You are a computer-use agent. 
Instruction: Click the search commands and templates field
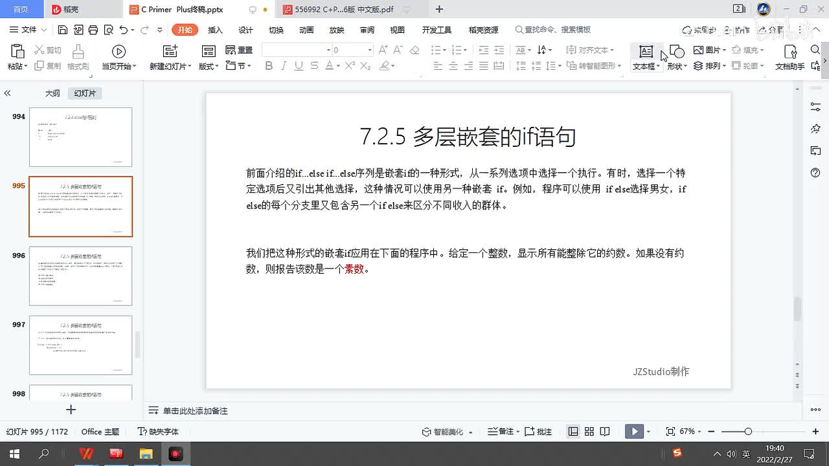point(553,30)
